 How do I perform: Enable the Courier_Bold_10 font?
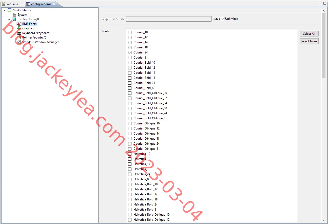pos(130,63)
